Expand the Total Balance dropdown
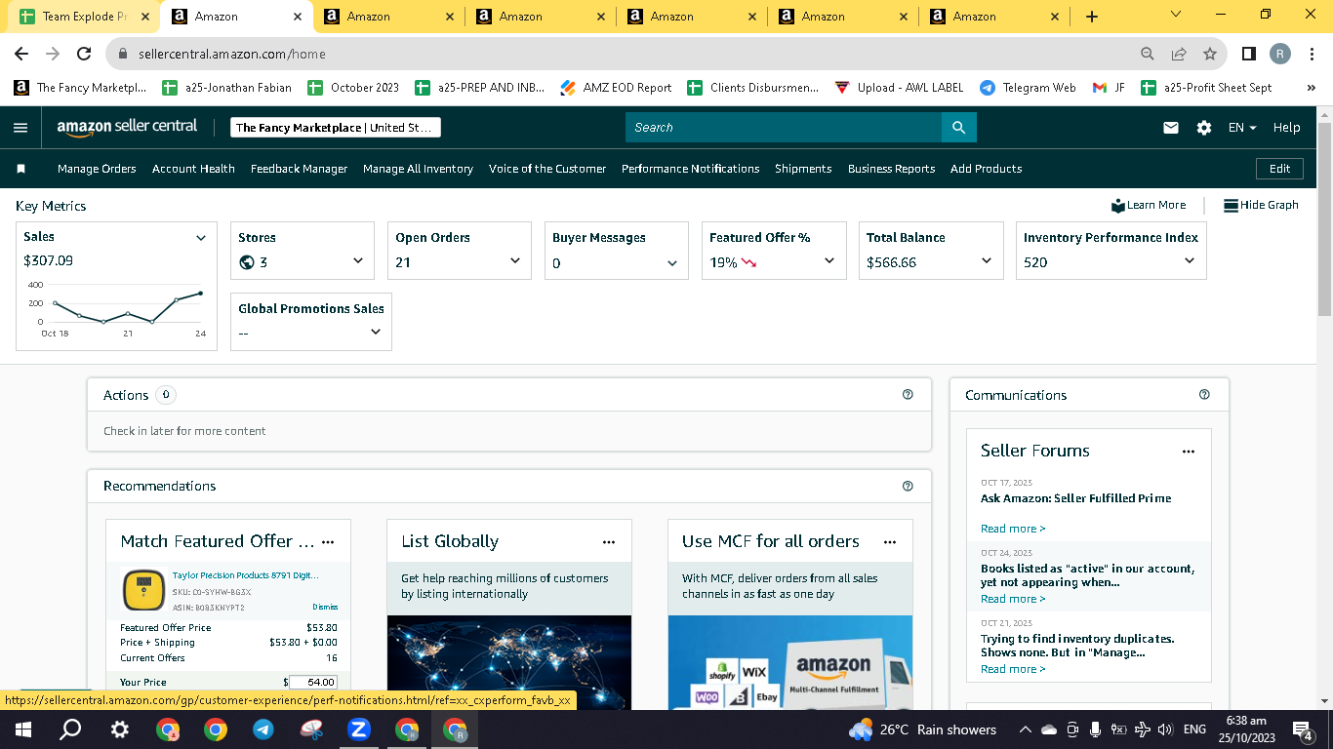 tap(987, 261)
